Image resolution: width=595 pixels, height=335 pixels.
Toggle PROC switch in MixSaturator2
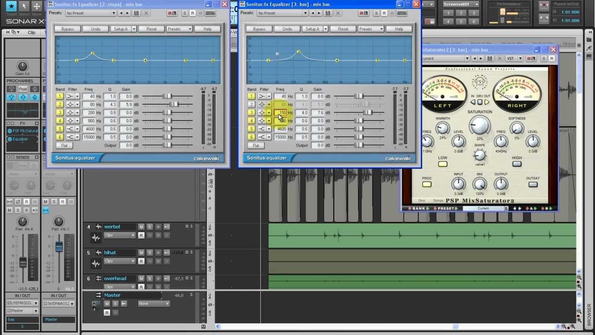427,184
